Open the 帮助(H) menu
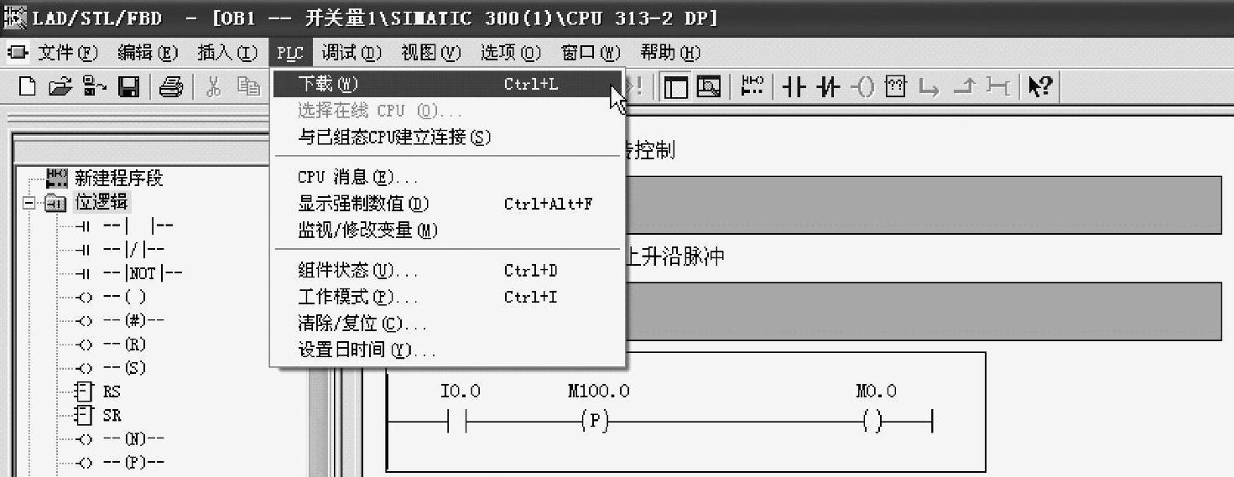 click(670, 53)
